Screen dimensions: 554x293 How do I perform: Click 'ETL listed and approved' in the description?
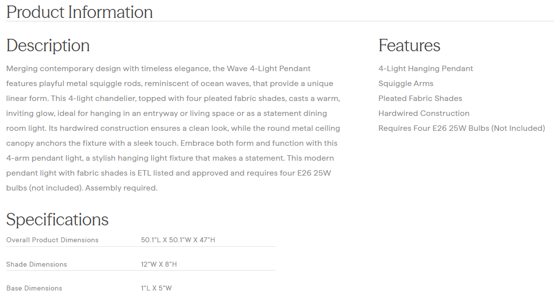tap(182, 173)
